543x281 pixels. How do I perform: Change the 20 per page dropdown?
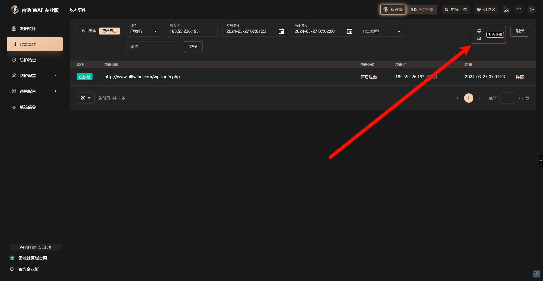[x=85, y=98]
